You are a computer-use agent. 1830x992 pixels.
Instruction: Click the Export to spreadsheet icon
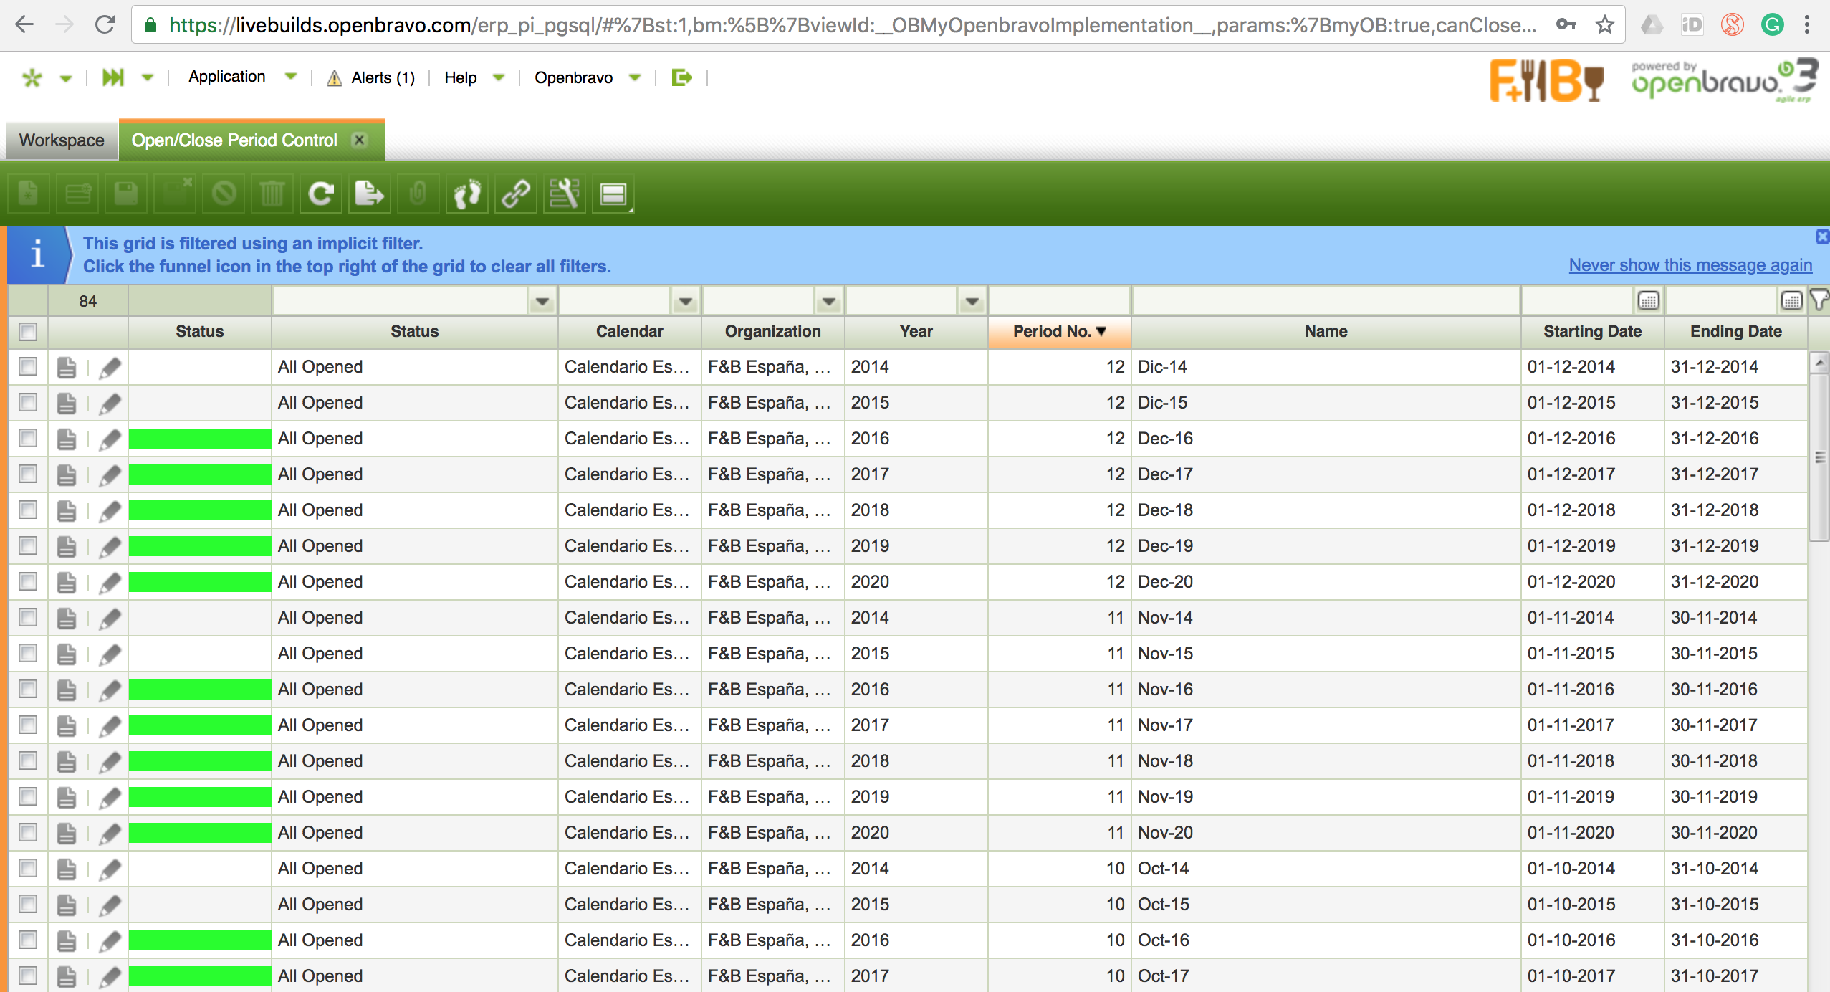point(369,194)
